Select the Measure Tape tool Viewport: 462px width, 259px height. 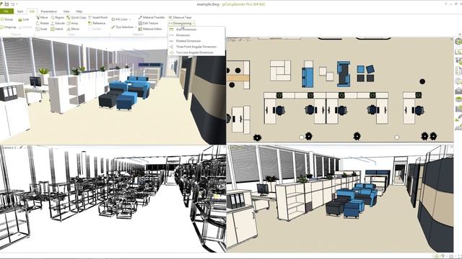180,17
